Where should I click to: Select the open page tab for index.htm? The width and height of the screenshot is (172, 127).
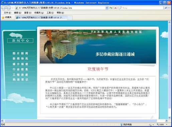(41, 18)
